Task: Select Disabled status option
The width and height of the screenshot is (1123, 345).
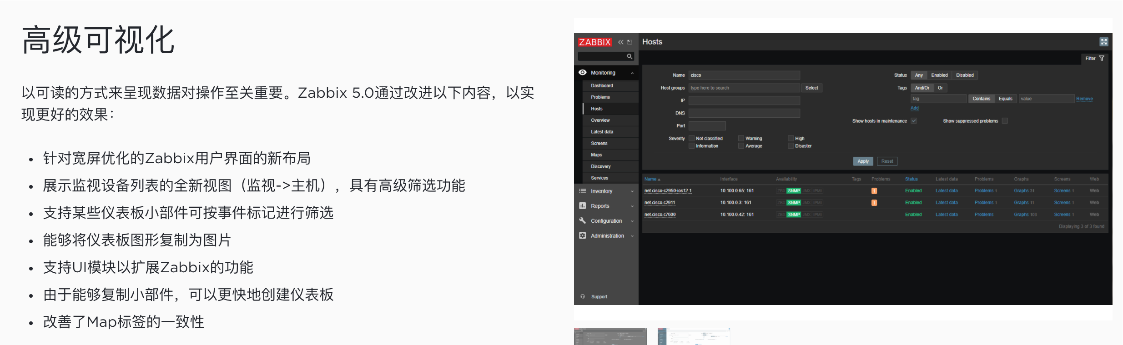Action: coord(965,75)
